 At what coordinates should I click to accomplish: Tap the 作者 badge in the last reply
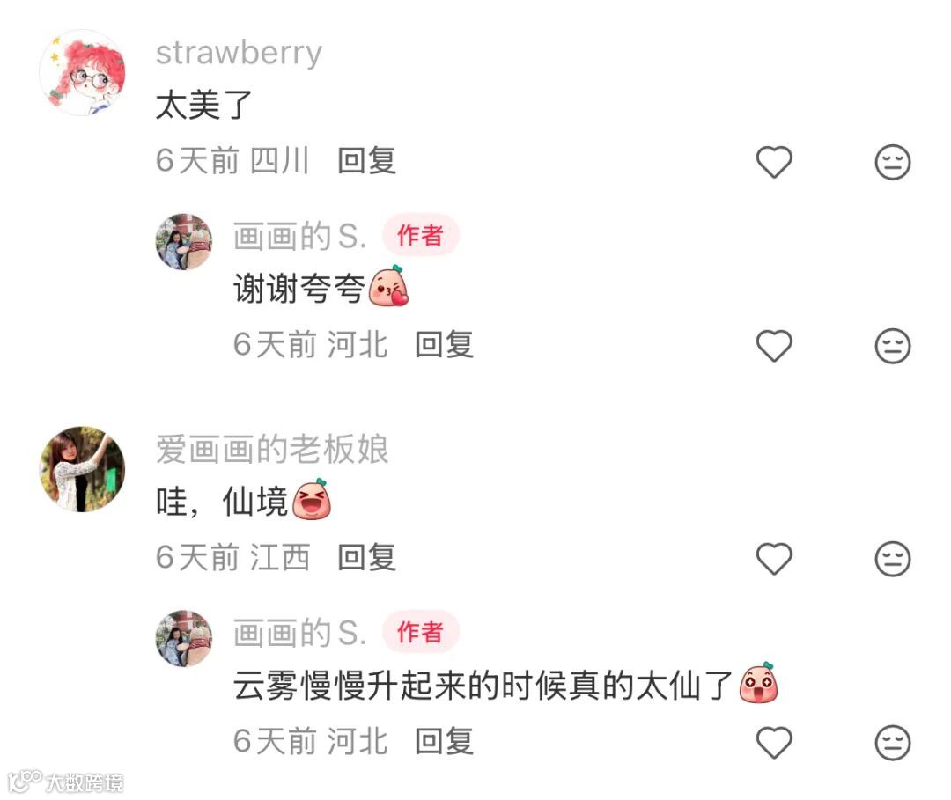420,632
